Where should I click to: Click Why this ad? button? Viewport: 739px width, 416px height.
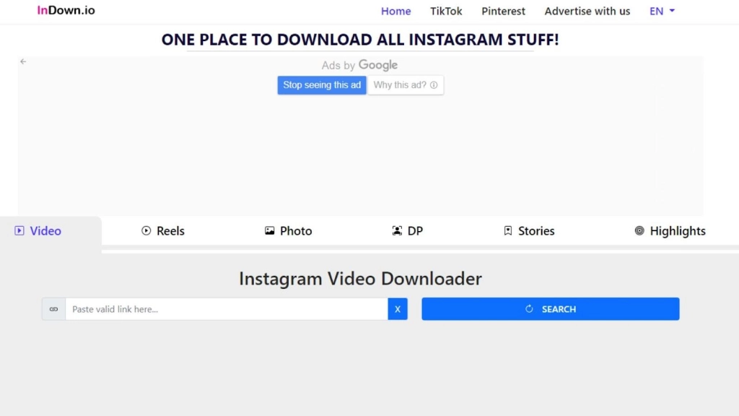(406, 85)
